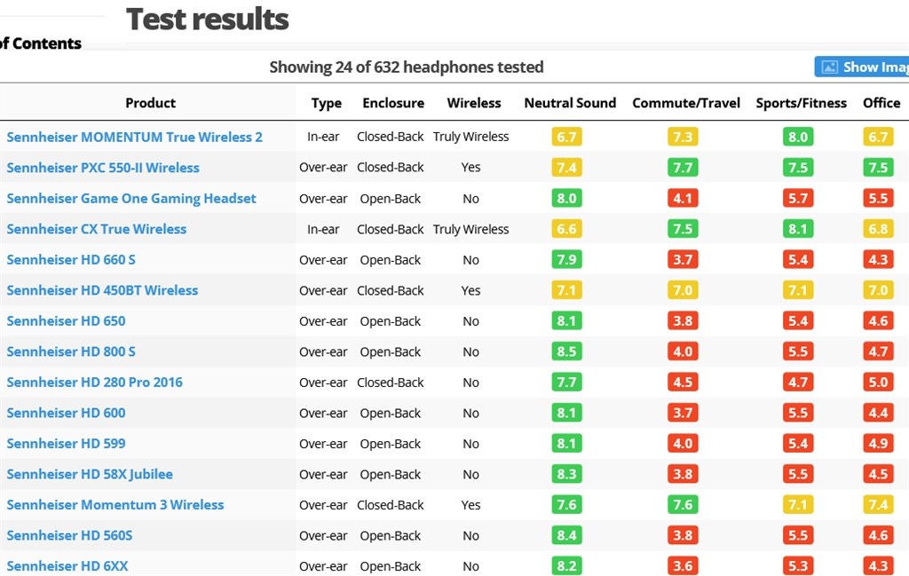Open Sennheiser MOMENTUM True Wireless 2 link
The height and width of the screenshot is (576, 909).
point(135,137)
